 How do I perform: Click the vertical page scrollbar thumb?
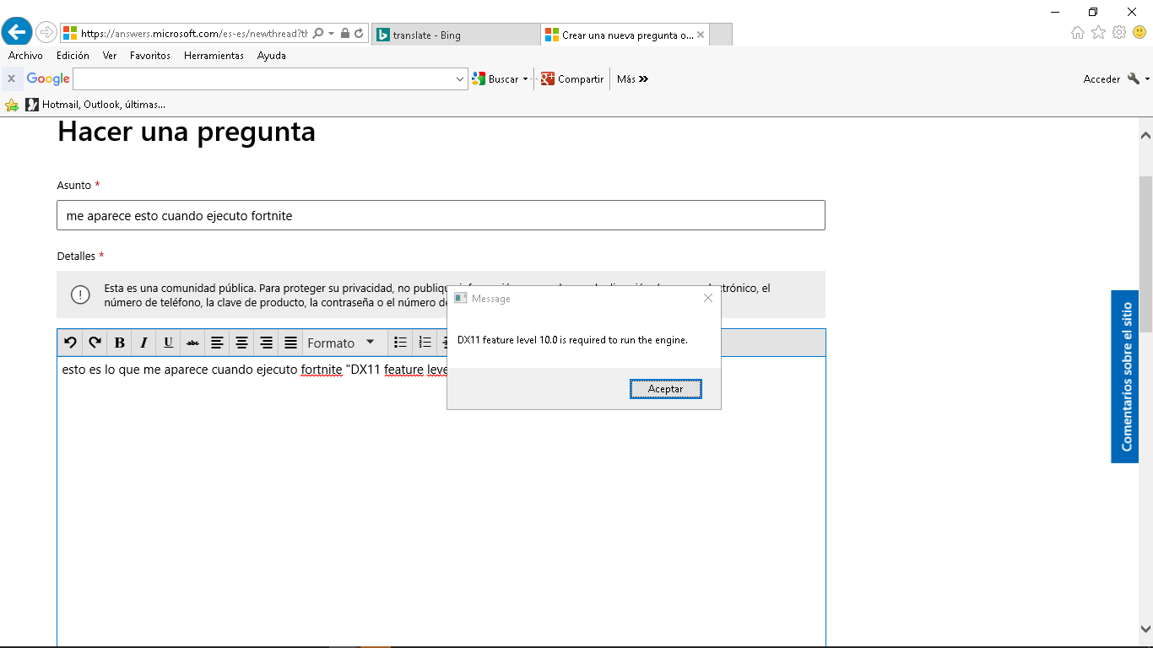coord(1145,254)
